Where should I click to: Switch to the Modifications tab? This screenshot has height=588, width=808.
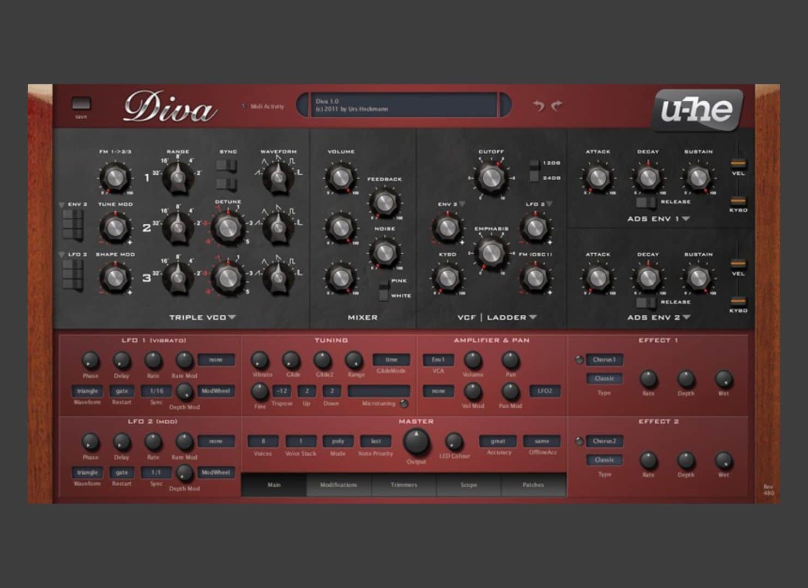click(x=339, y=485)
